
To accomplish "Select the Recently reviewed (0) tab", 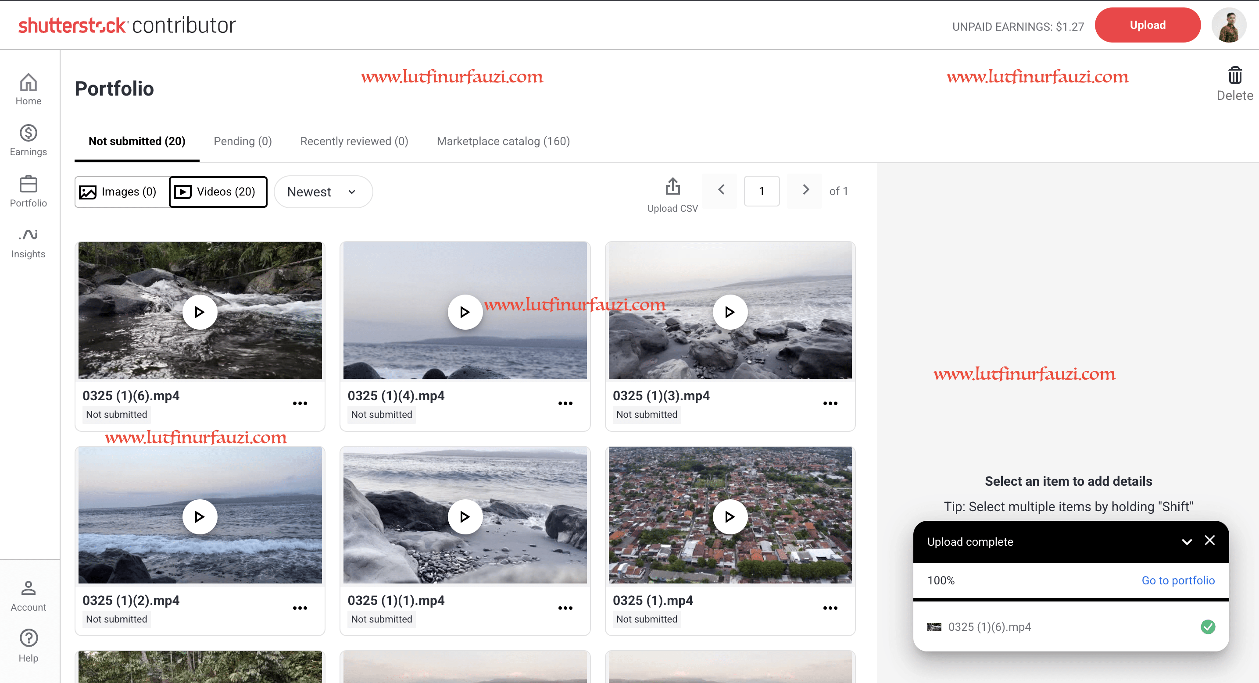I will (354, 142).
